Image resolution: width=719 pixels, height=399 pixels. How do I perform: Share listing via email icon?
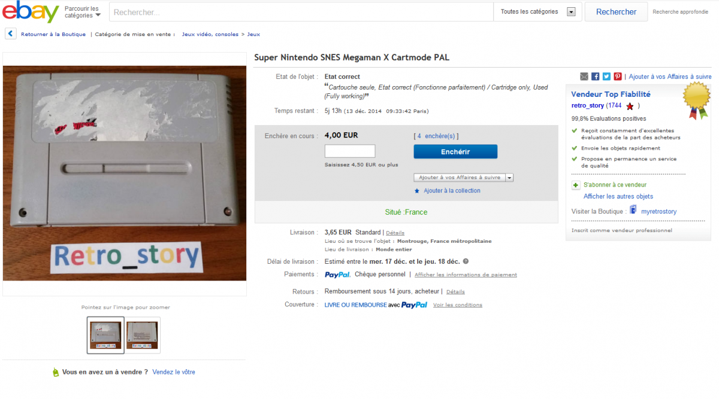coord(584,77)
